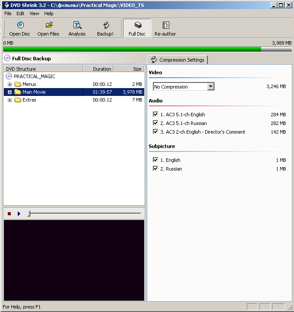Select the Compression Settings tab
Image resolution: width=294 pixels, height=312 pixels.
(177, 60)
